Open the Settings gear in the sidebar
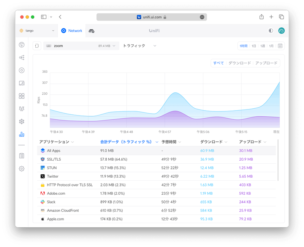304x247 pixels. (x=22, y=169)
